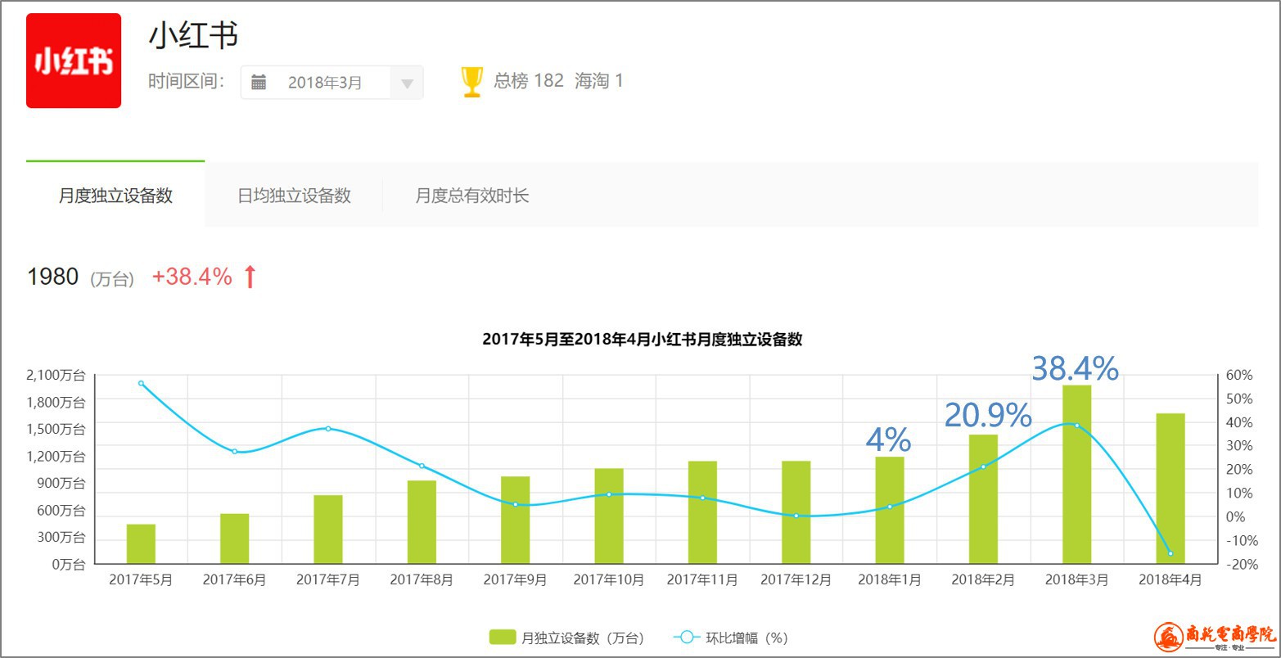Click the 2017年11月 bar
The image size is (1281, 658).
(702, 512)
